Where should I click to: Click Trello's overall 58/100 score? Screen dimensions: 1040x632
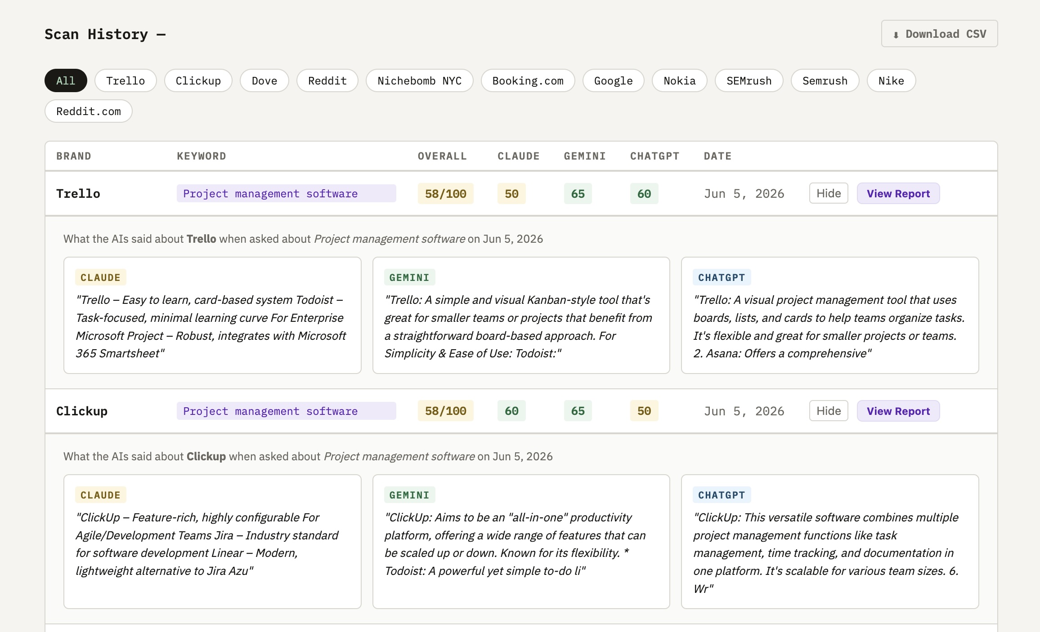point(445,194)
